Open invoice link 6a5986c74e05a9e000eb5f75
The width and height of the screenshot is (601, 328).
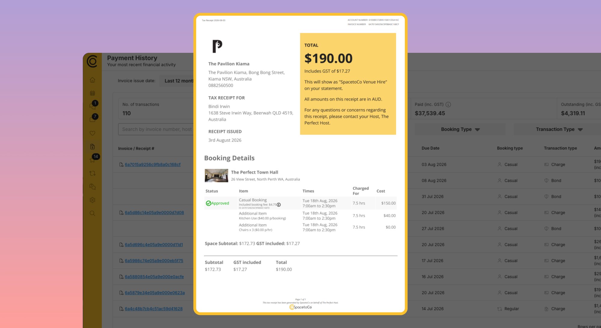[154, 261]
